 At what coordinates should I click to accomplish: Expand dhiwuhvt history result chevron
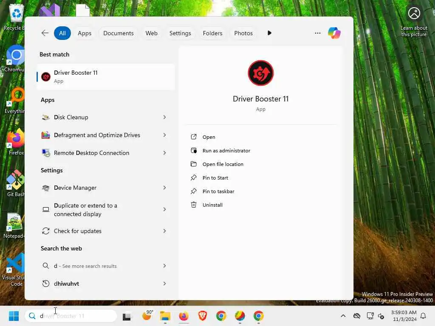pyautogui.click(x=164, y=284)
